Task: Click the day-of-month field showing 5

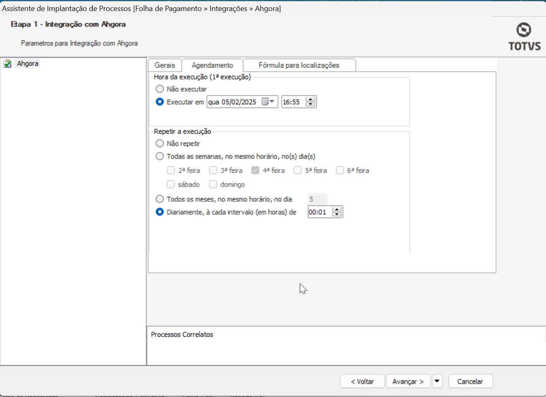Action: pos(317,199)
